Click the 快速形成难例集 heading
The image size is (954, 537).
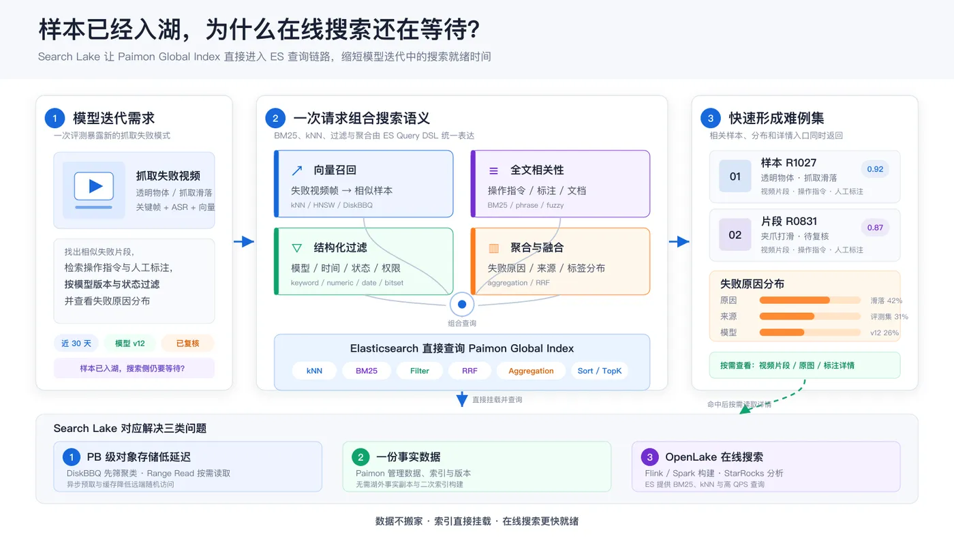(777, 118)
